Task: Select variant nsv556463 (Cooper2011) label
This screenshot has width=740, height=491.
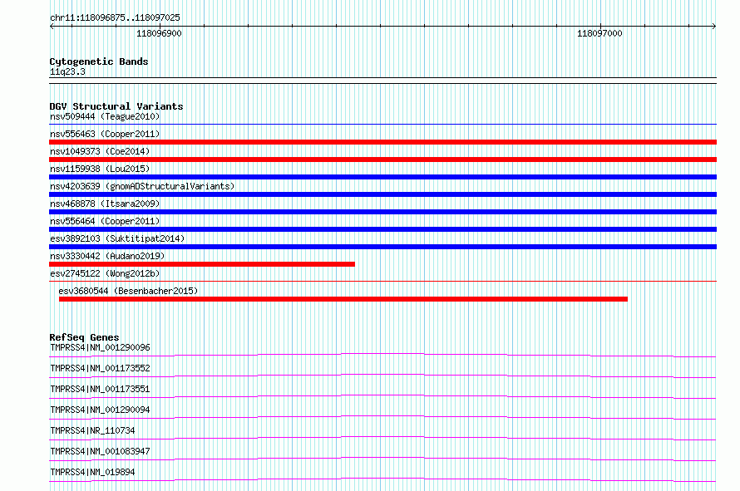Action: pyautogui.click(x=105, y=134)
